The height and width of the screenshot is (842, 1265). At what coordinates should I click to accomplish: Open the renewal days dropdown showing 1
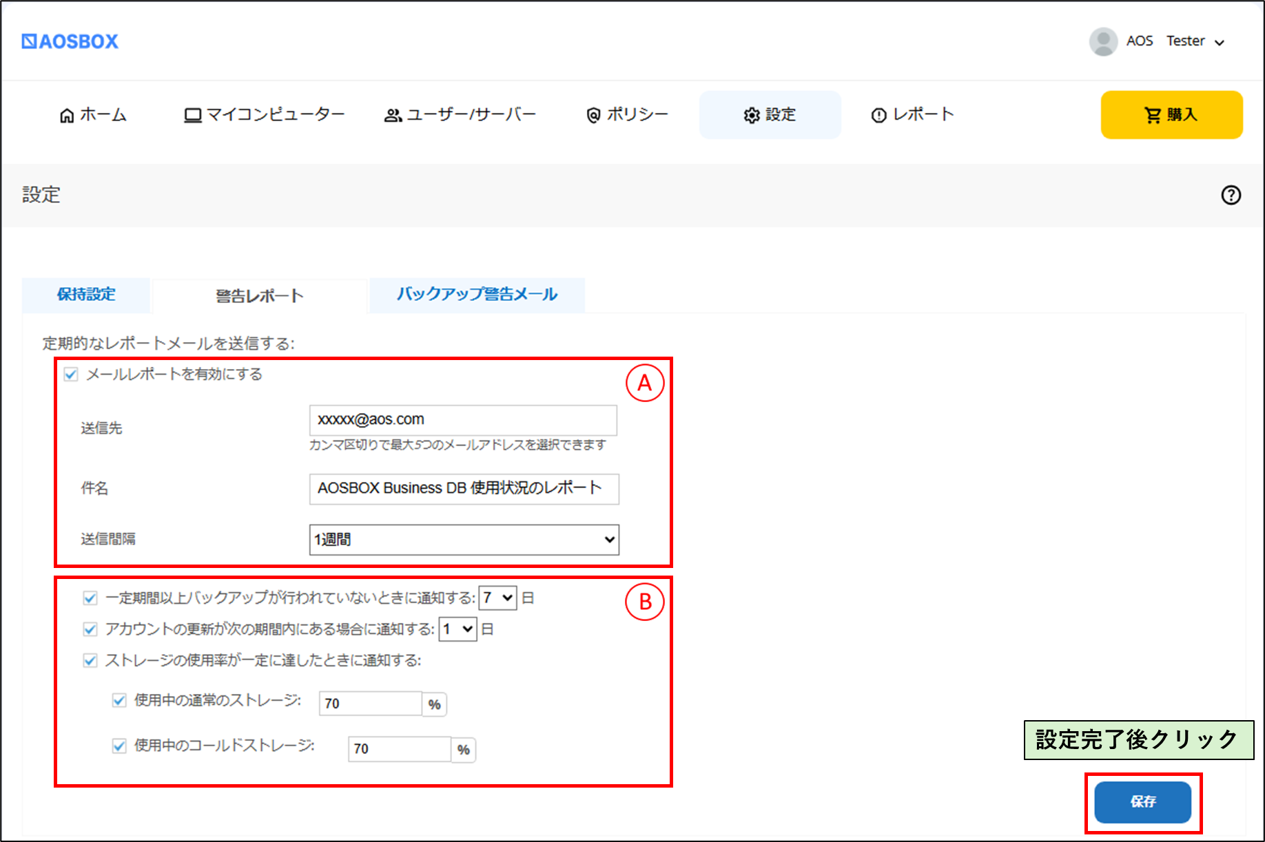457,629
